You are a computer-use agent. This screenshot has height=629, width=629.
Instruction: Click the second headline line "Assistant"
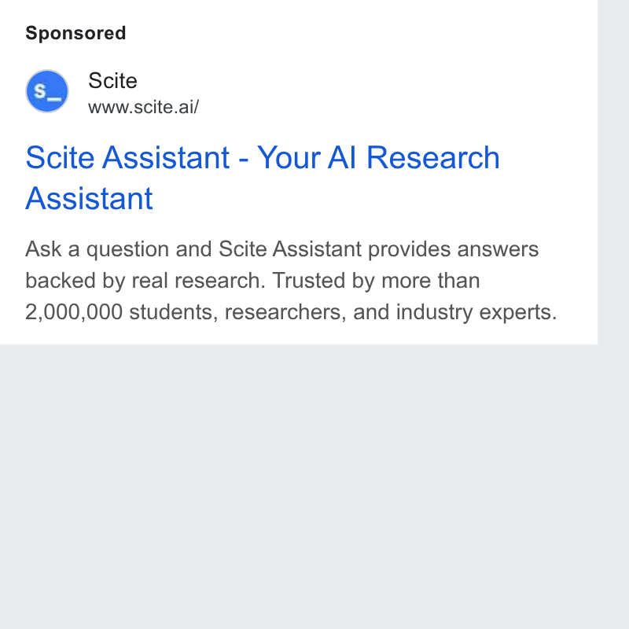click(89, 198)
